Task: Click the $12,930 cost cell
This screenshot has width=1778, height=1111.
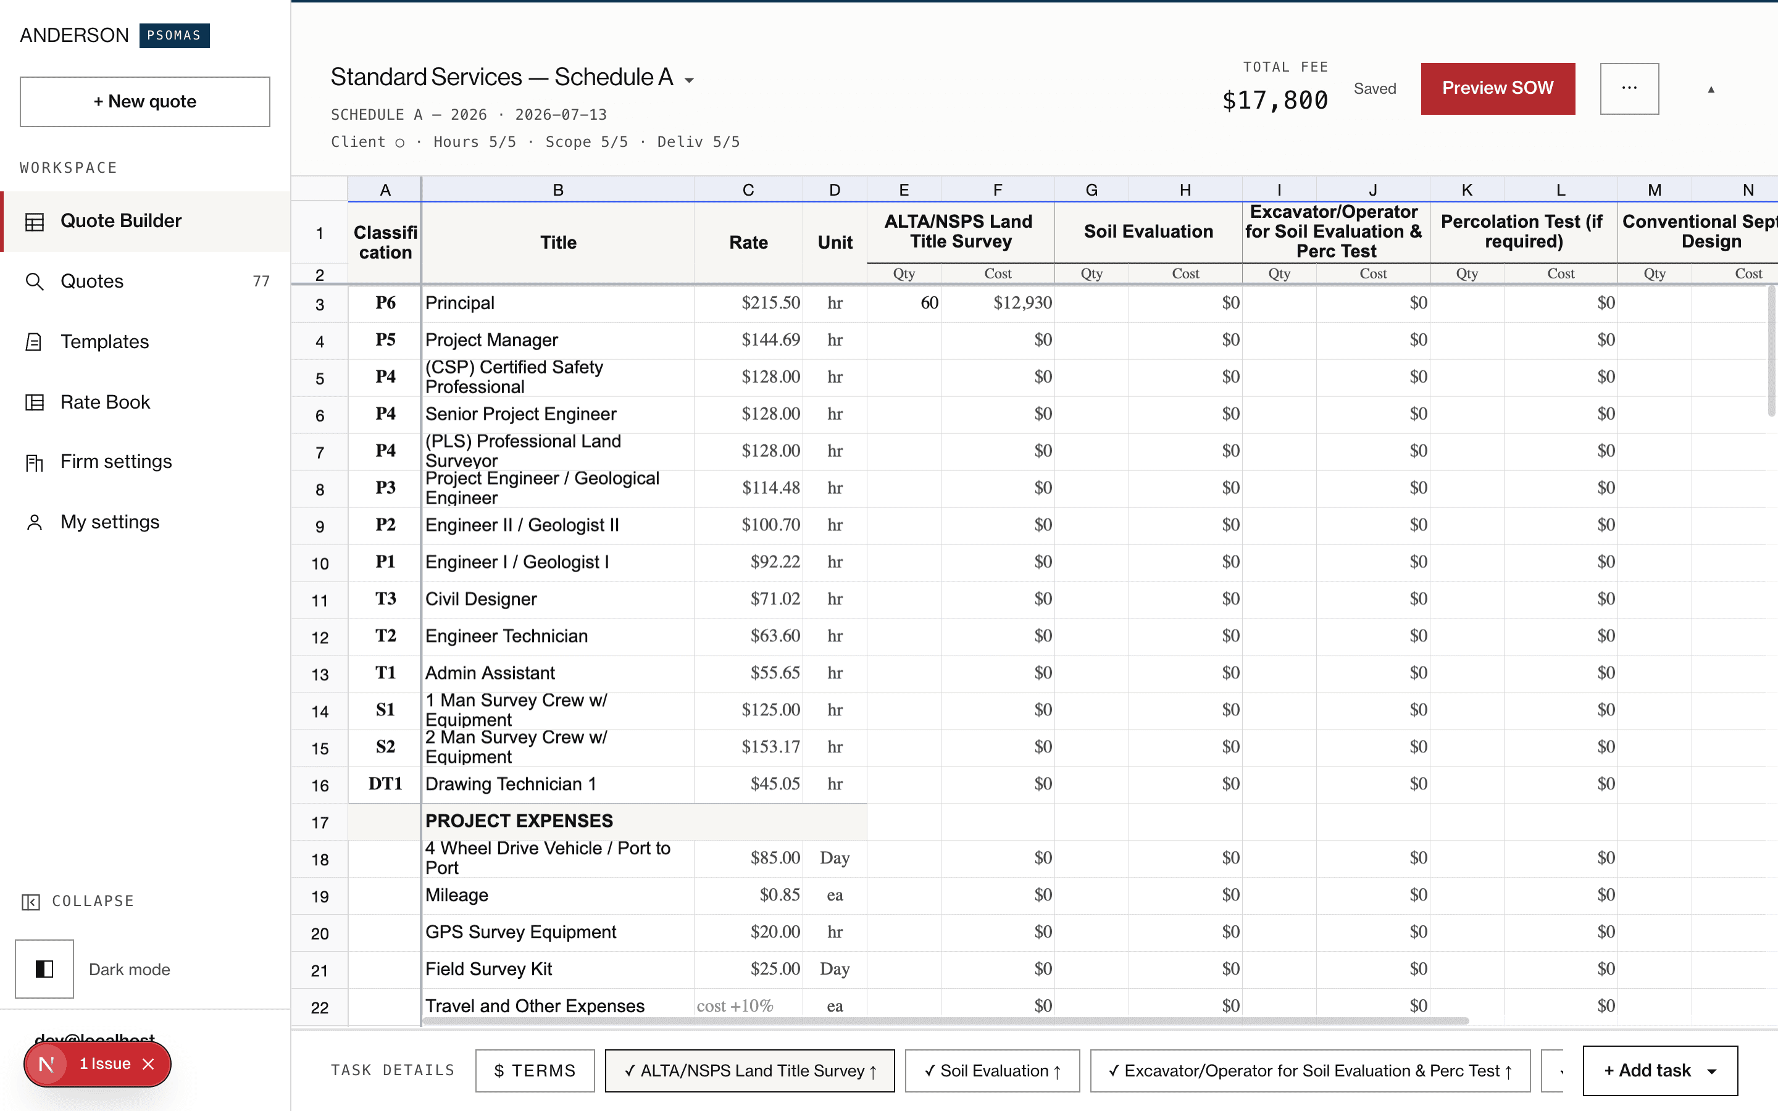Action: (x=998, y=304)
